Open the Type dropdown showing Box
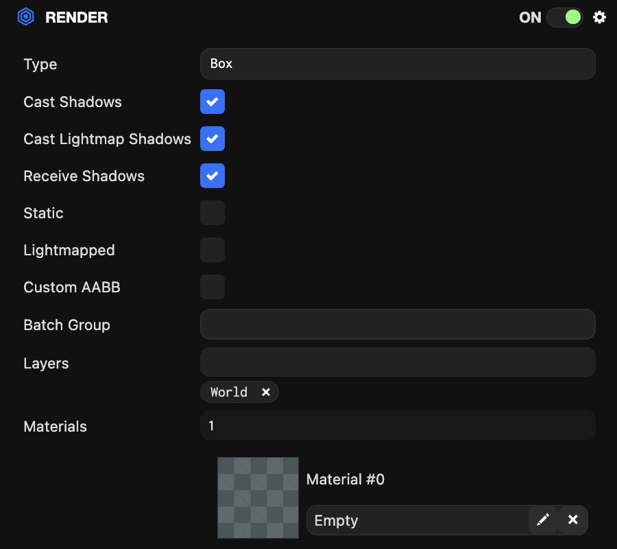617x549 pixels. [398, 64]
